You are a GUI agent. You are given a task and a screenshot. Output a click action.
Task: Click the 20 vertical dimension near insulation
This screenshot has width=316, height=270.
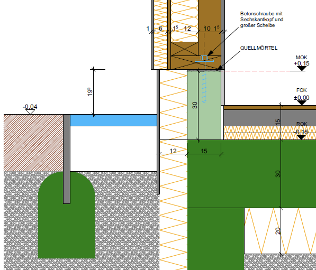278,231
